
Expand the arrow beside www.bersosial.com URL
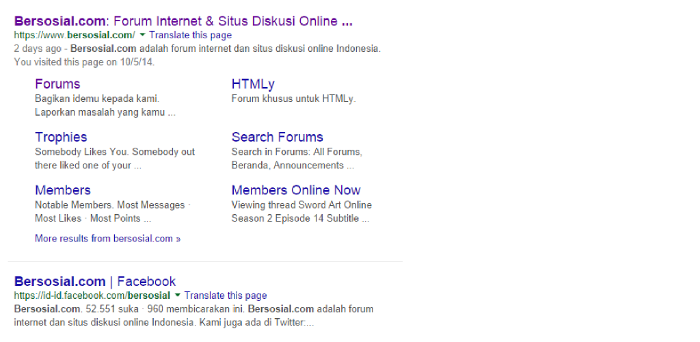pyautogui.click(x=142, y=35)
